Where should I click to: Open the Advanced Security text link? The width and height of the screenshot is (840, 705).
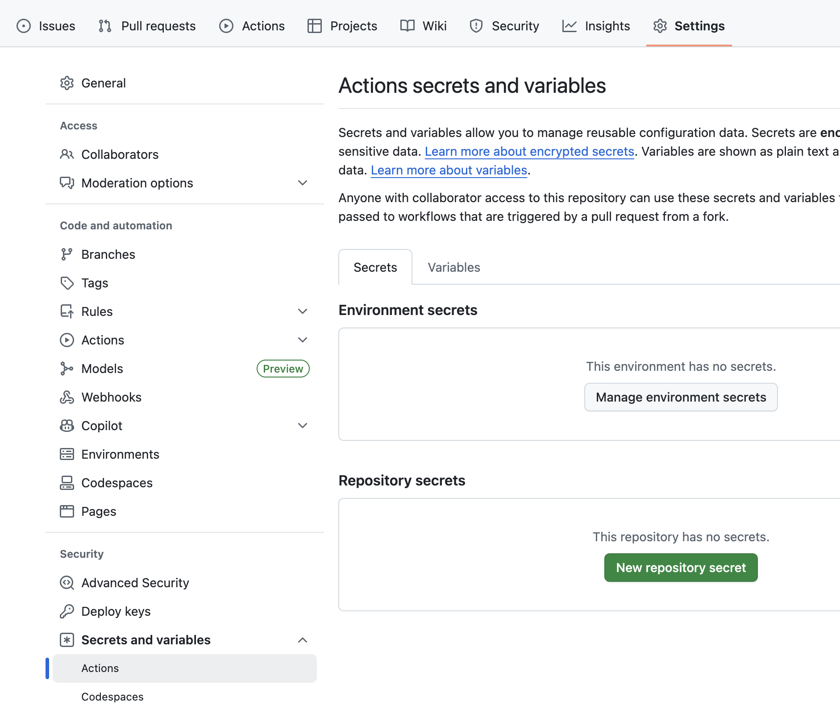pyautogui.click(x=135, y=583)
